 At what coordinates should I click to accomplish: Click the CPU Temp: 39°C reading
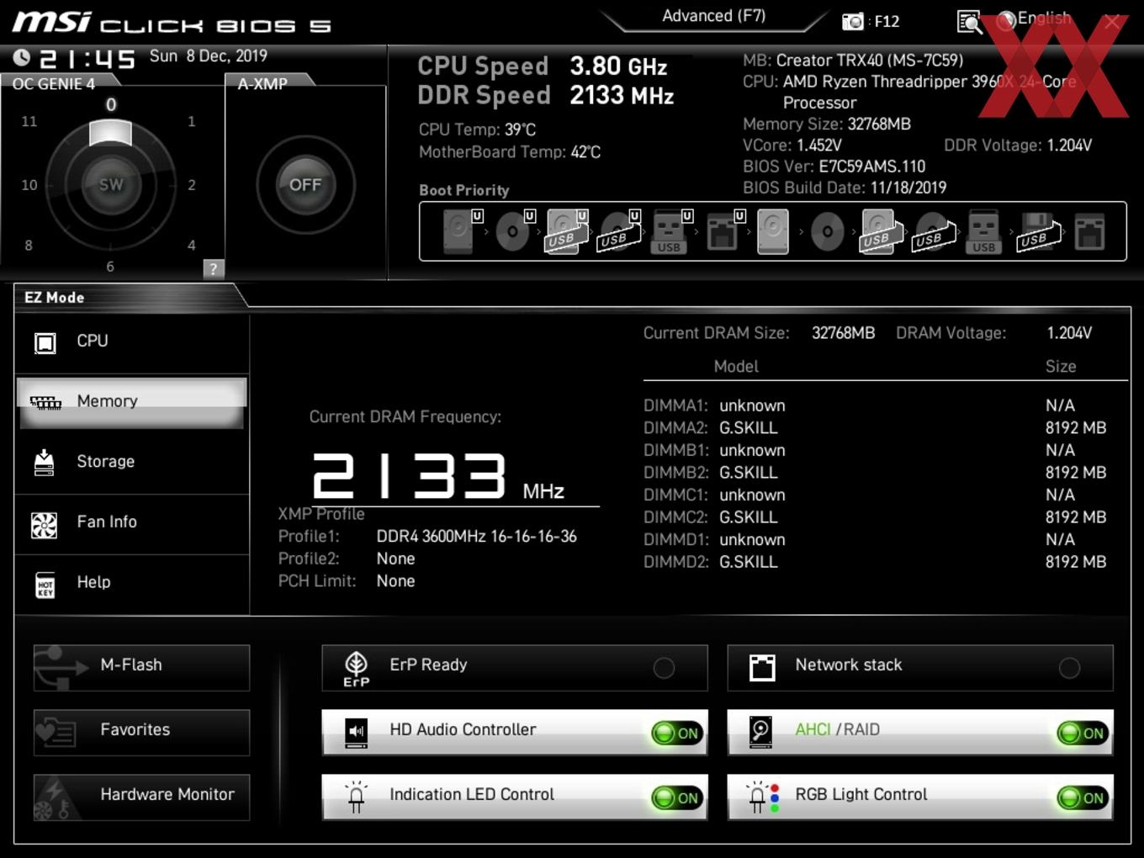(x=477, y=130)
